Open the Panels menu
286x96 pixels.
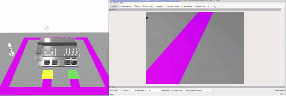tap(116, 3)
